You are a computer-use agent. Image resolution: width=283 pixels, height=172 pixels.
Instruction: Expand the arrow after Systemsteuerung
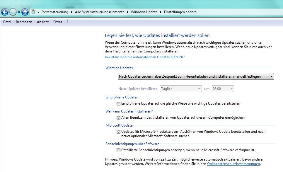[x=72, y=12]
